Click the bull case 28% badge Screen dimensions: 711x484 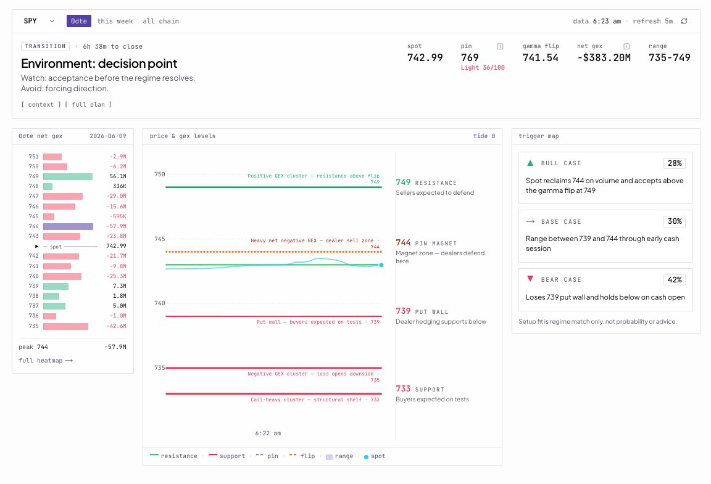(674, 163)
